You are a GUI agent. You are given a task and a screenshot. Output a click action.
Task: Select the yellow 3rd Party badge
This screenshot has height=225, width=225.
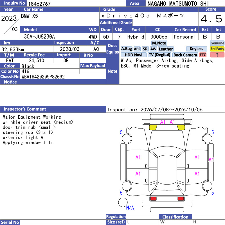coord(217,49)
